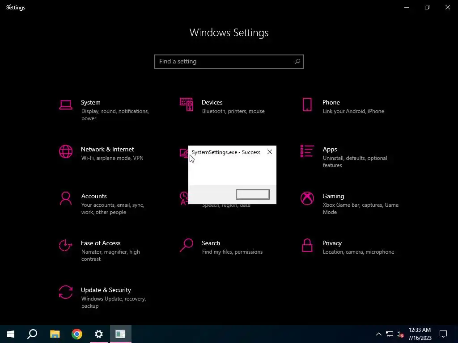
Task: Open the Apps heading link
Action: click(x=330, y=149)
